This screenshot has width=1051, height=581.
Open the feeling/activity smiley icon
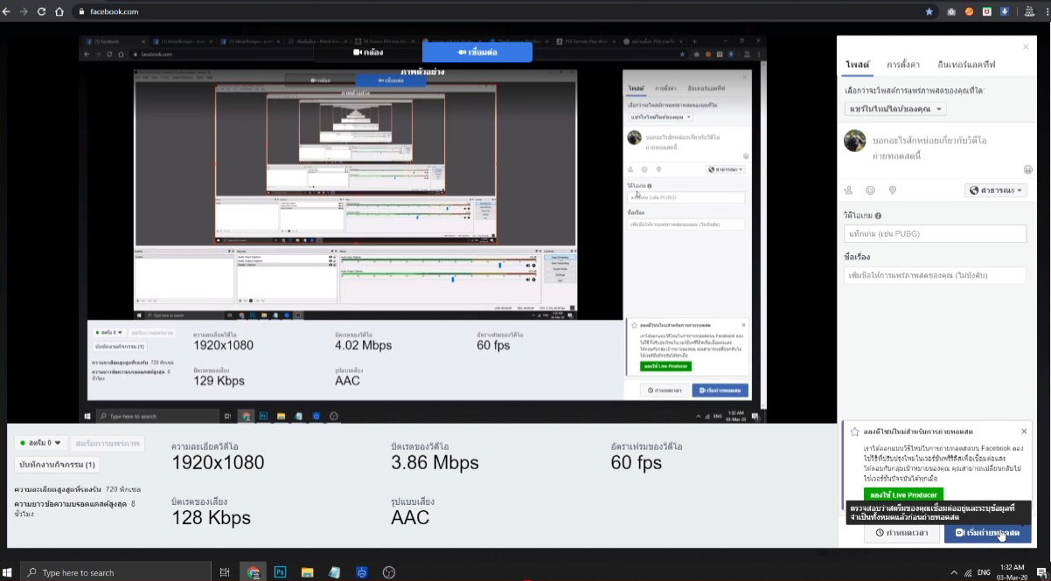(870, 190)
